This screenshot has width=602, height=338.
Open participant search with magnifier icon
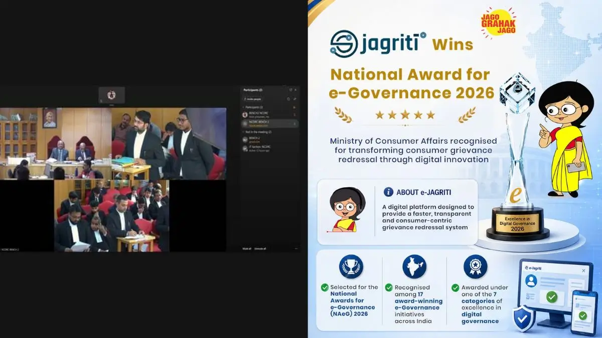[x=288, y=99]
